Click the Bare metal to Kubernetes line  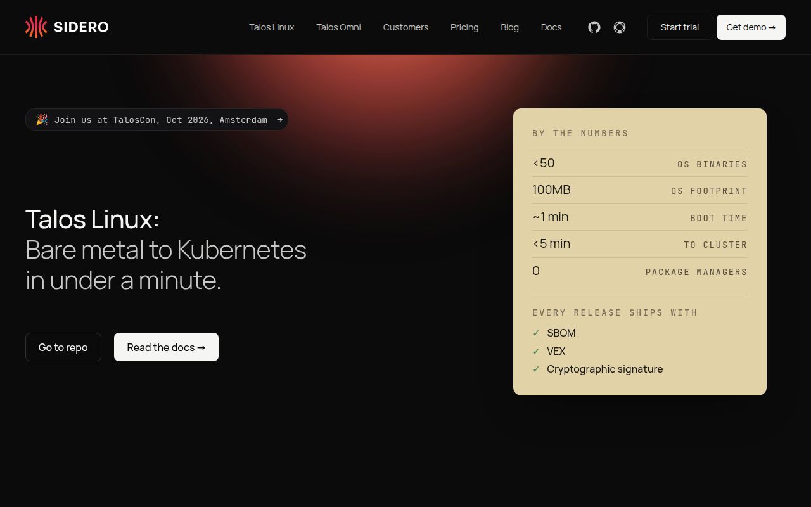166,250
